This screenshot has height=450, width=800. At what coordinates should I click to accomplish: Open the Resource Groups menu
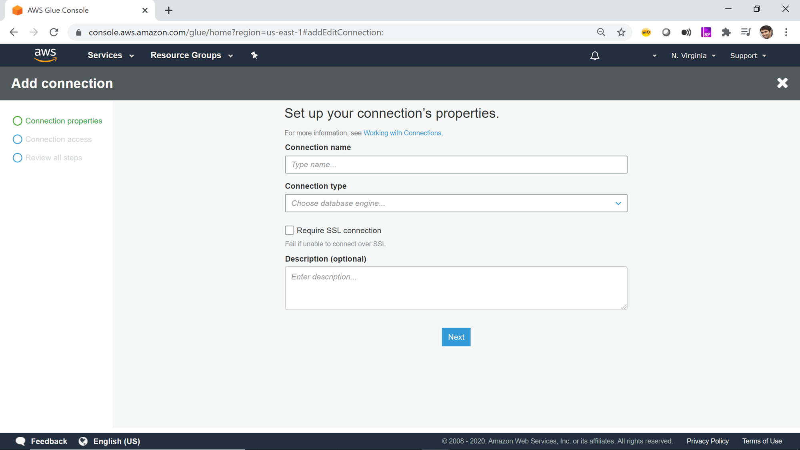192,55
